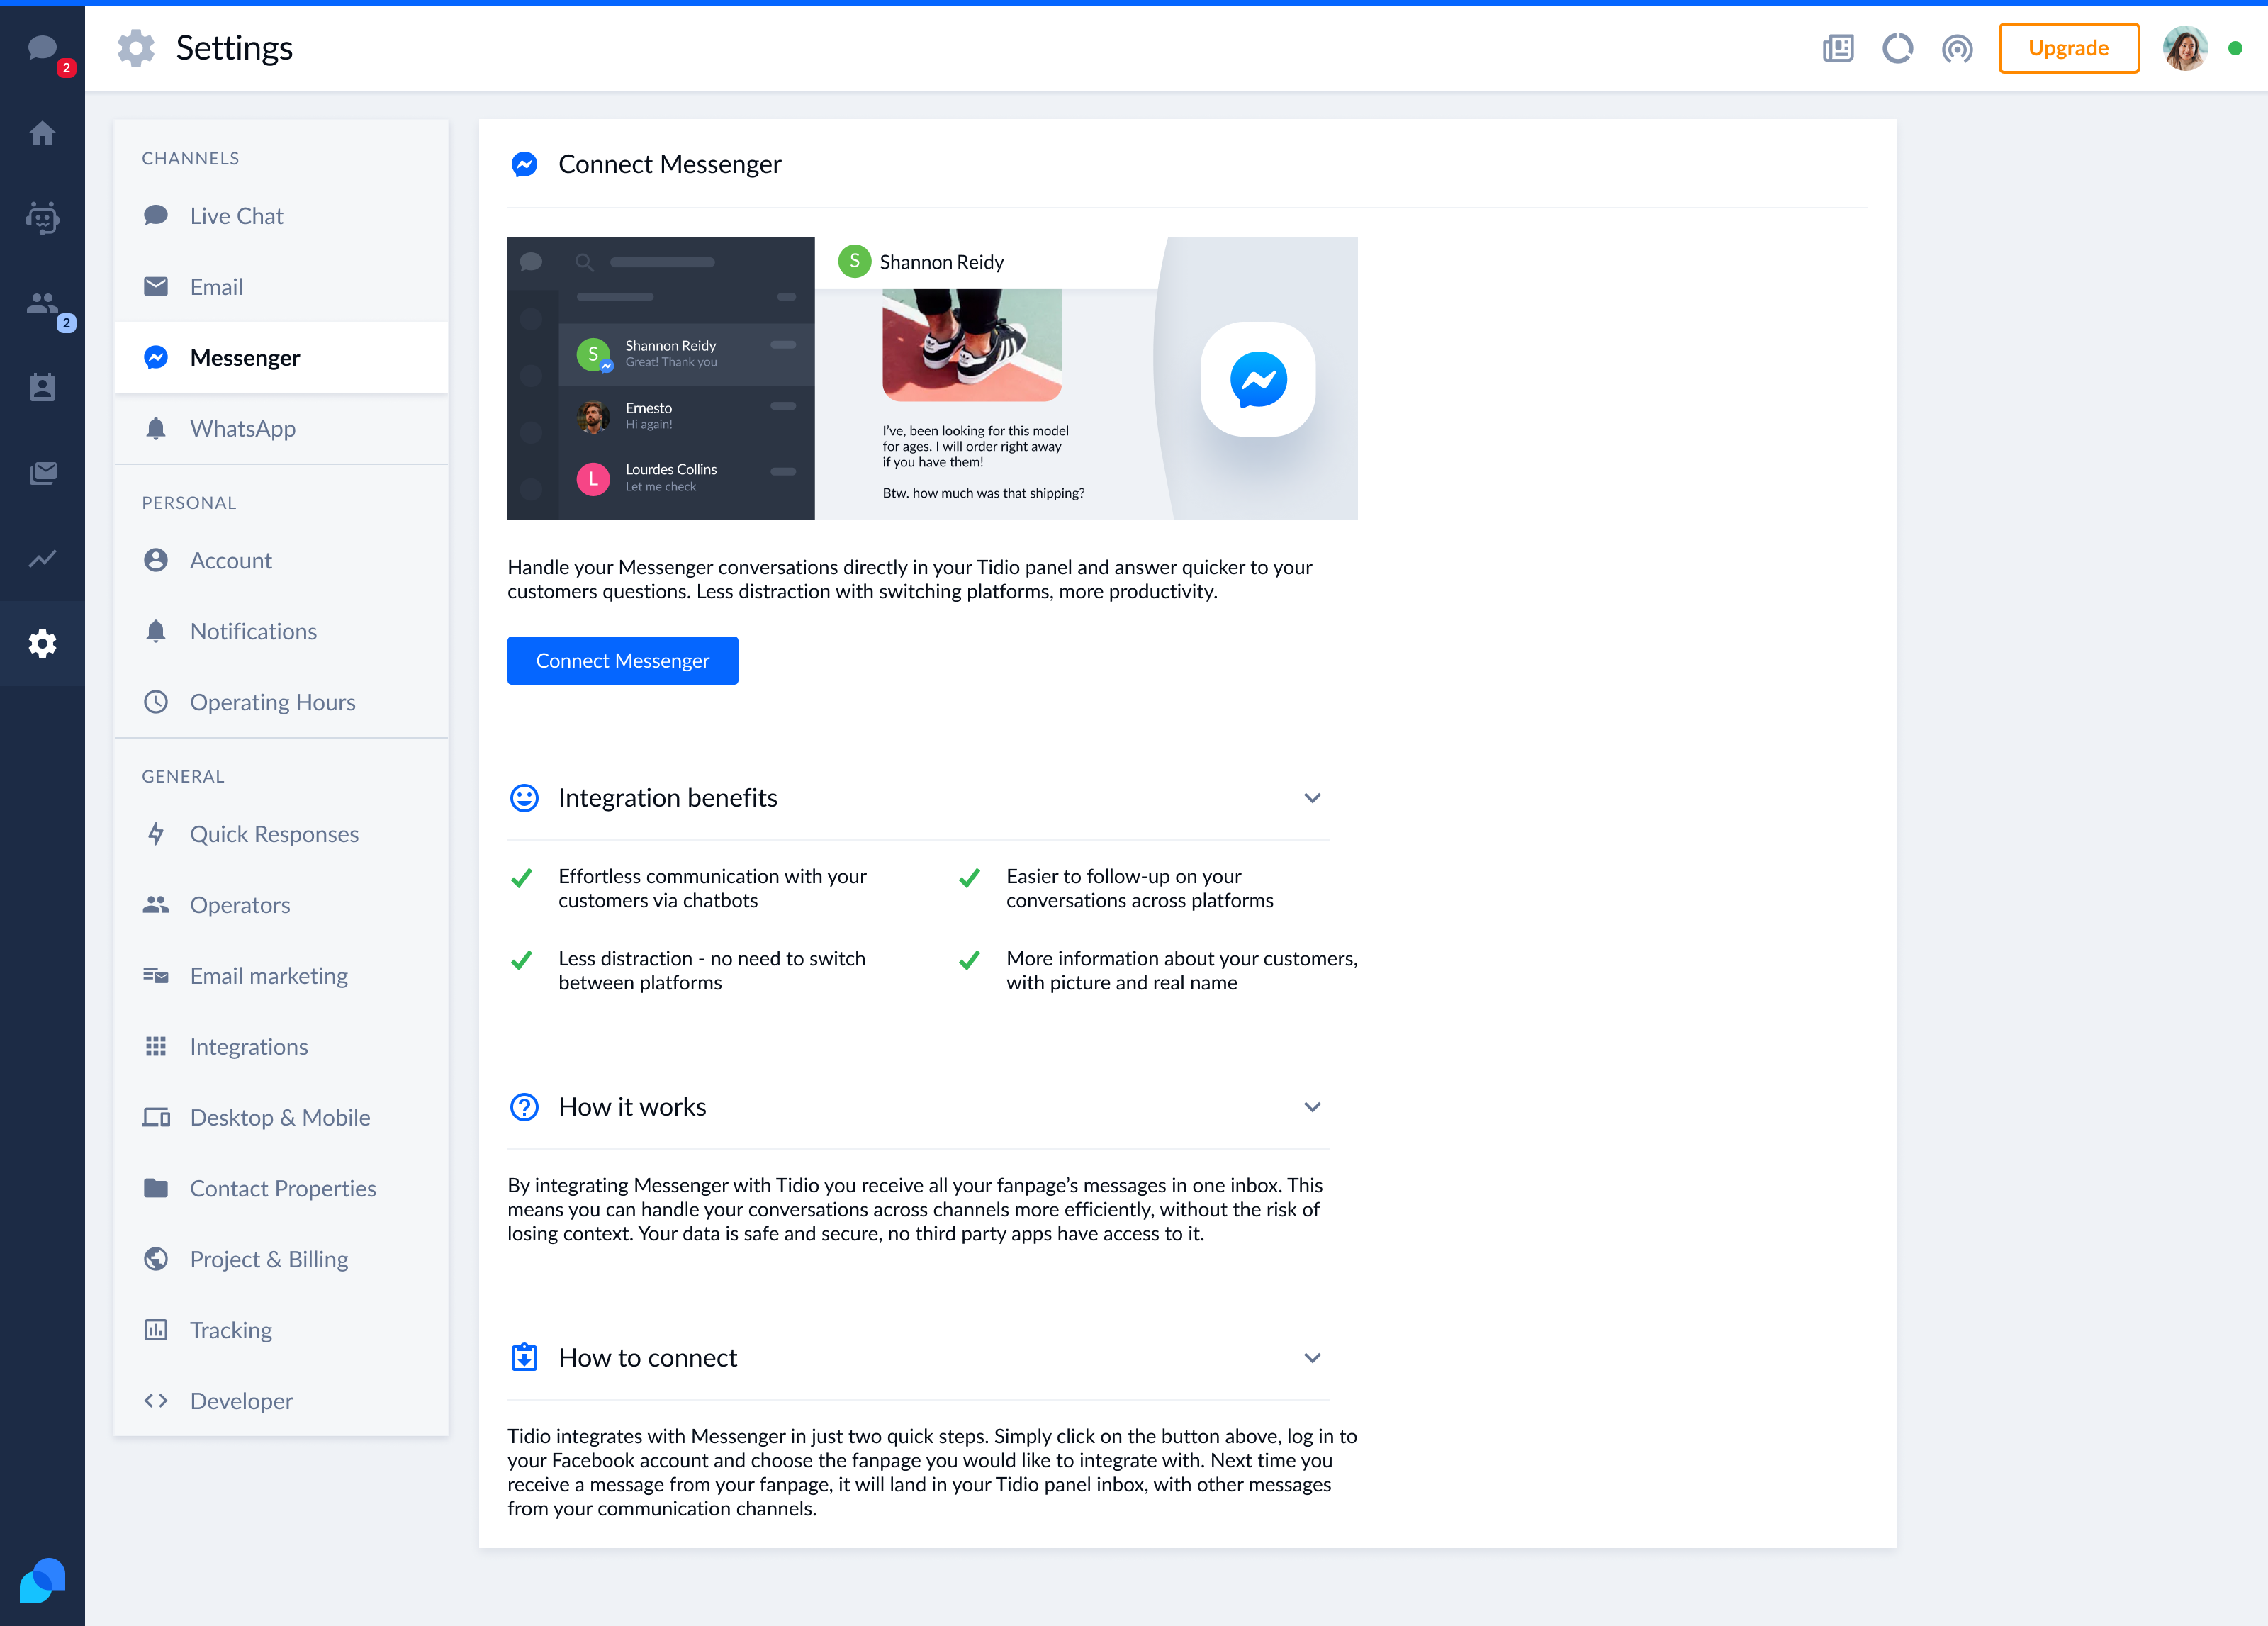Viewport: 2268px width, 1626px height.
Task: Click the How to connect heading
Action: 647,1358
